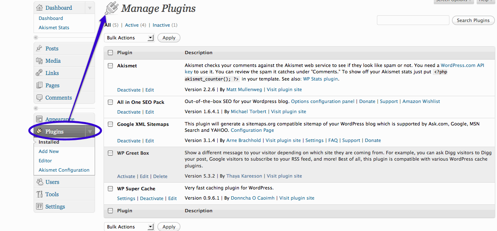Edit the Google XML Sitemaps plugin
The width and height of the screenshot is (497, 231).
[x=149, y=141]
